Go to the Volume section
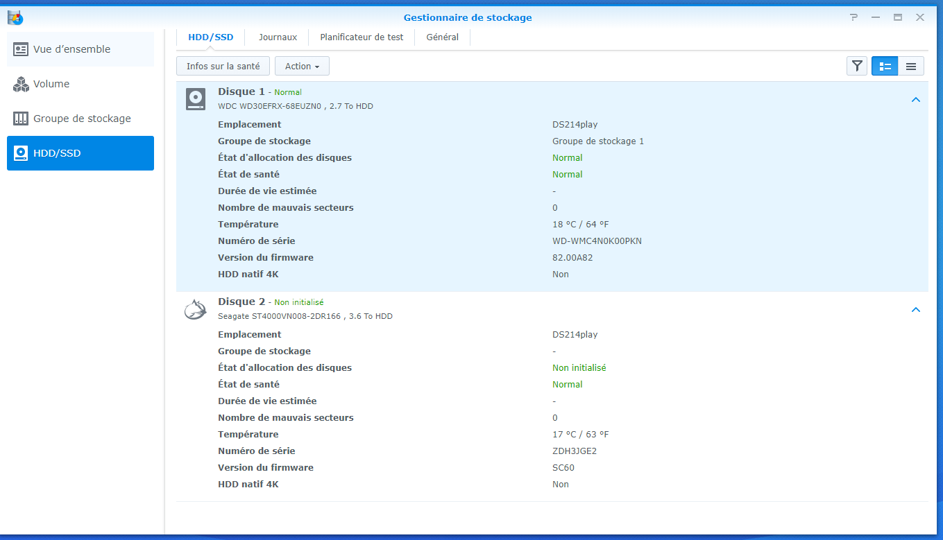This screenshot has height=540, width=943. (x=80, y=84)
